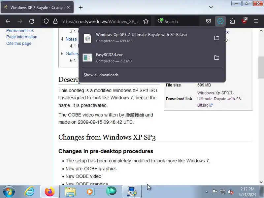Viewport: 264px width, 198px height.
Task: Follow the Windows-Xp-SP3-7 ISO download link
Action: point(219,99)
